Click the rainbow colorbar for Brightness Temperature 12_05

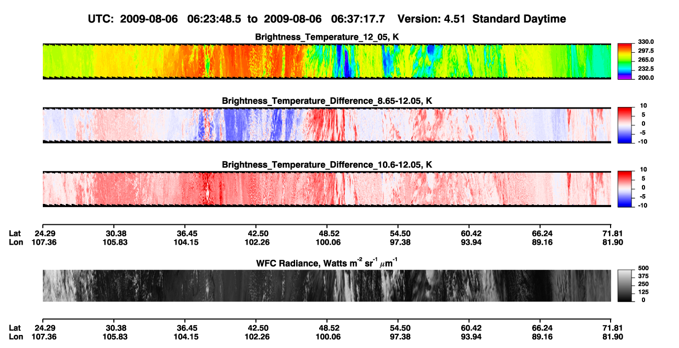coord(624,61)
